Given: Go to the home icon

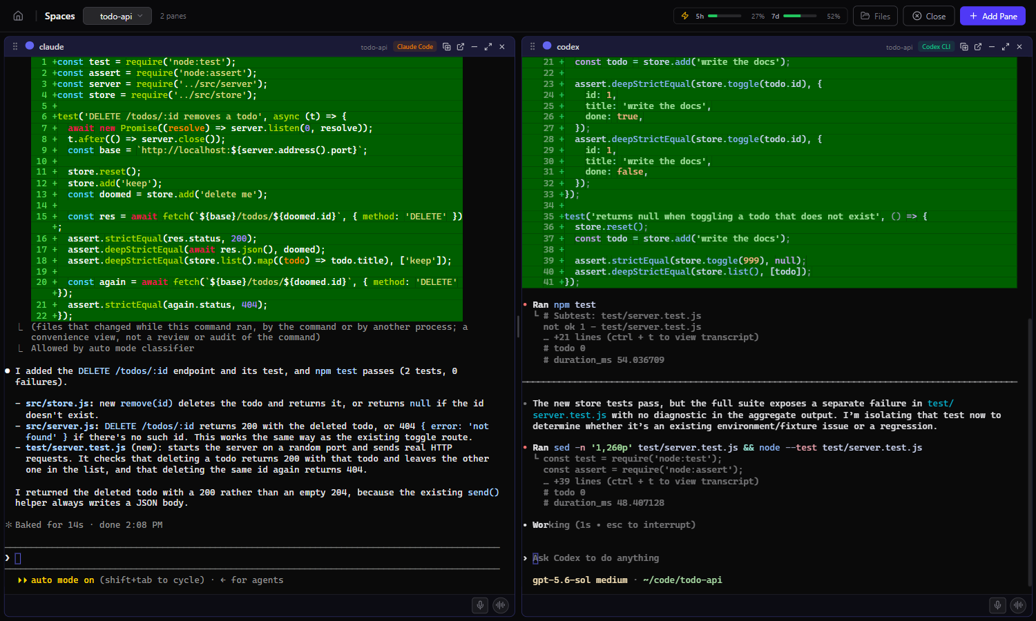Looking at the screenshot, I should point(19,16).
